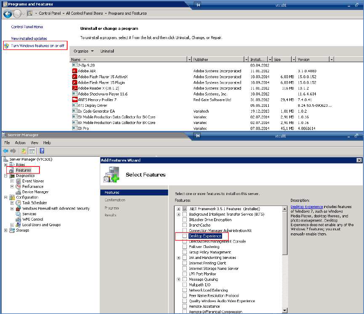Open the Organize dropdown menu
This screenshot has height=314, width=364.
pyautogui.click(x=82, y=51)
